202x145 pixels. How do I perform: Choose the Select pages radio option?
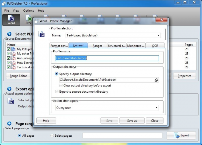pos(52,136)
